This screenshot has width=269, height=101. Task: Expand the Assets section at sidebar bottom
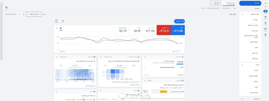click(242, 99)
